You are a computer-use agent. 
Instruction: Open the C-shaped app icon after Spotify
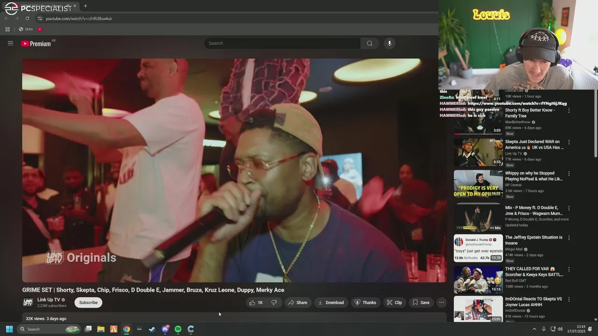point(191,329)
